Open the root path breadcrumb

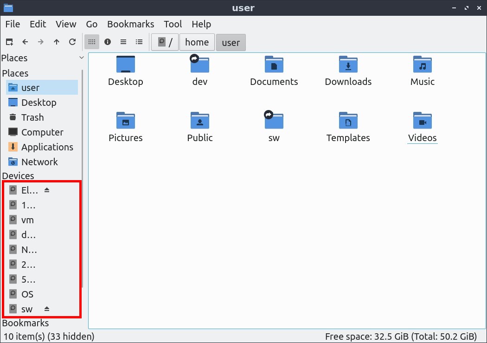point(165,42)
